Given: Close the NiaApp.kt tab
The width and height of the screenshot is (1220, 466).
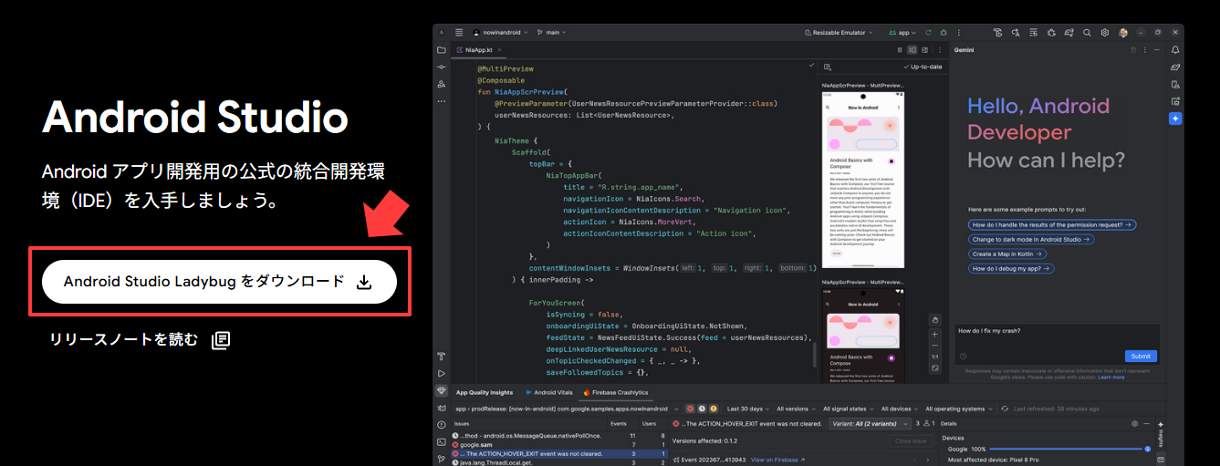Looking at the screenshot, I should point(501,50).
